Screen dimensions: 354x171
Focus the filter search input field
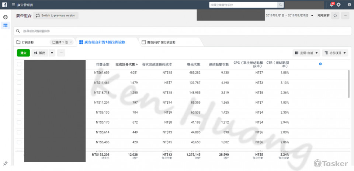point(183,31)
